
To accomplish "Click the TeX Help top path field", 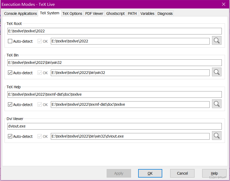I will 115,94.
